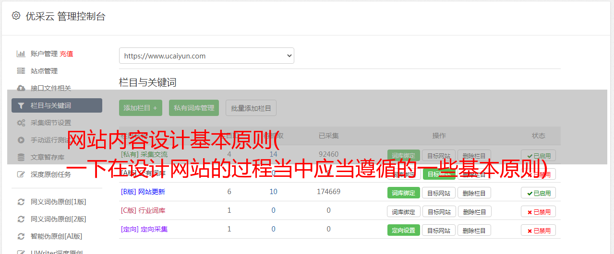Click the edit icon for 深度原创任务
614x254 pixels.
tap(21, 174)
